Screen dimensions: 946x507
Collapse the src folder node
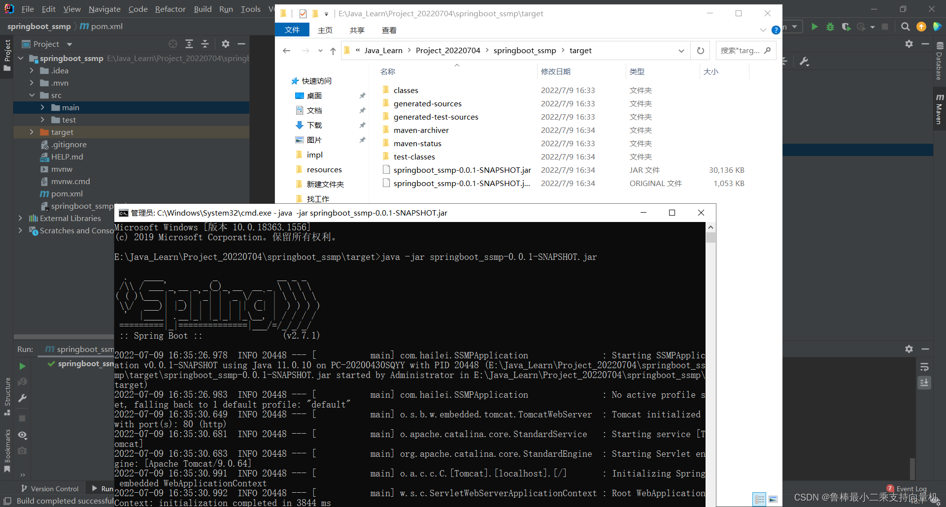point(32,95)
